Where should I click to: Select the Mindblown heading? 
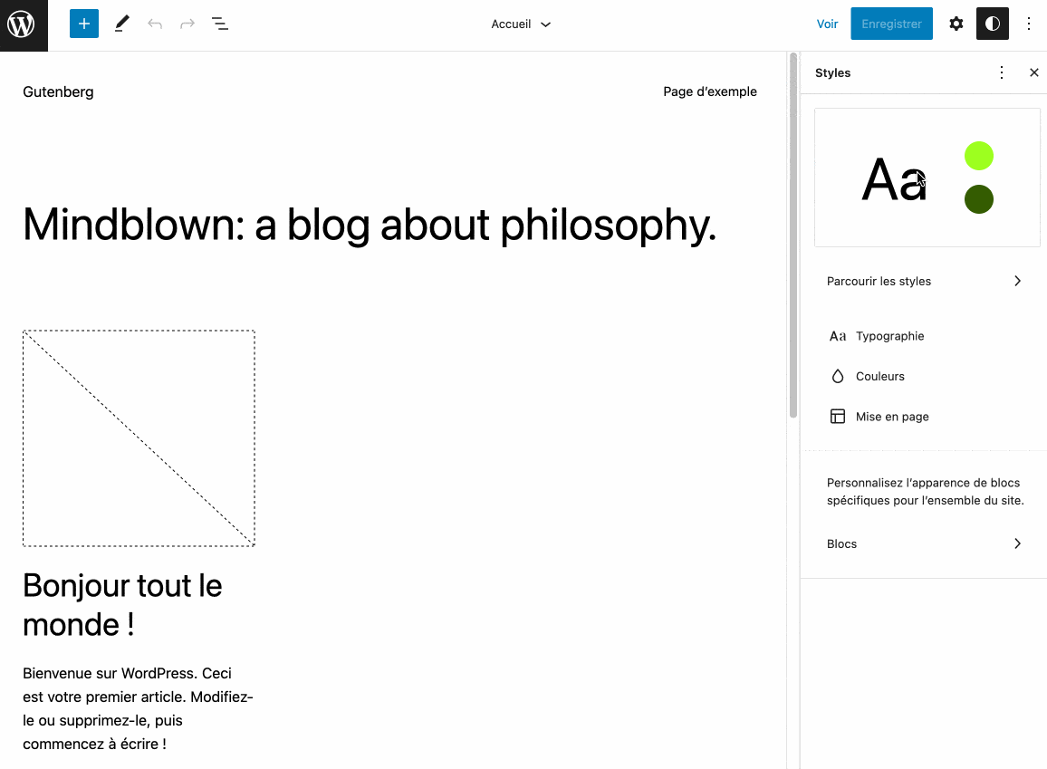(x=370, y=225)
